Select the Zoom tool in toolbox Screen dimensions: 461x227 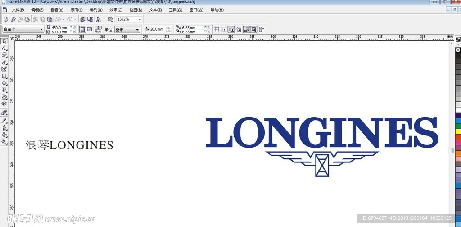[x=4, y=55]
